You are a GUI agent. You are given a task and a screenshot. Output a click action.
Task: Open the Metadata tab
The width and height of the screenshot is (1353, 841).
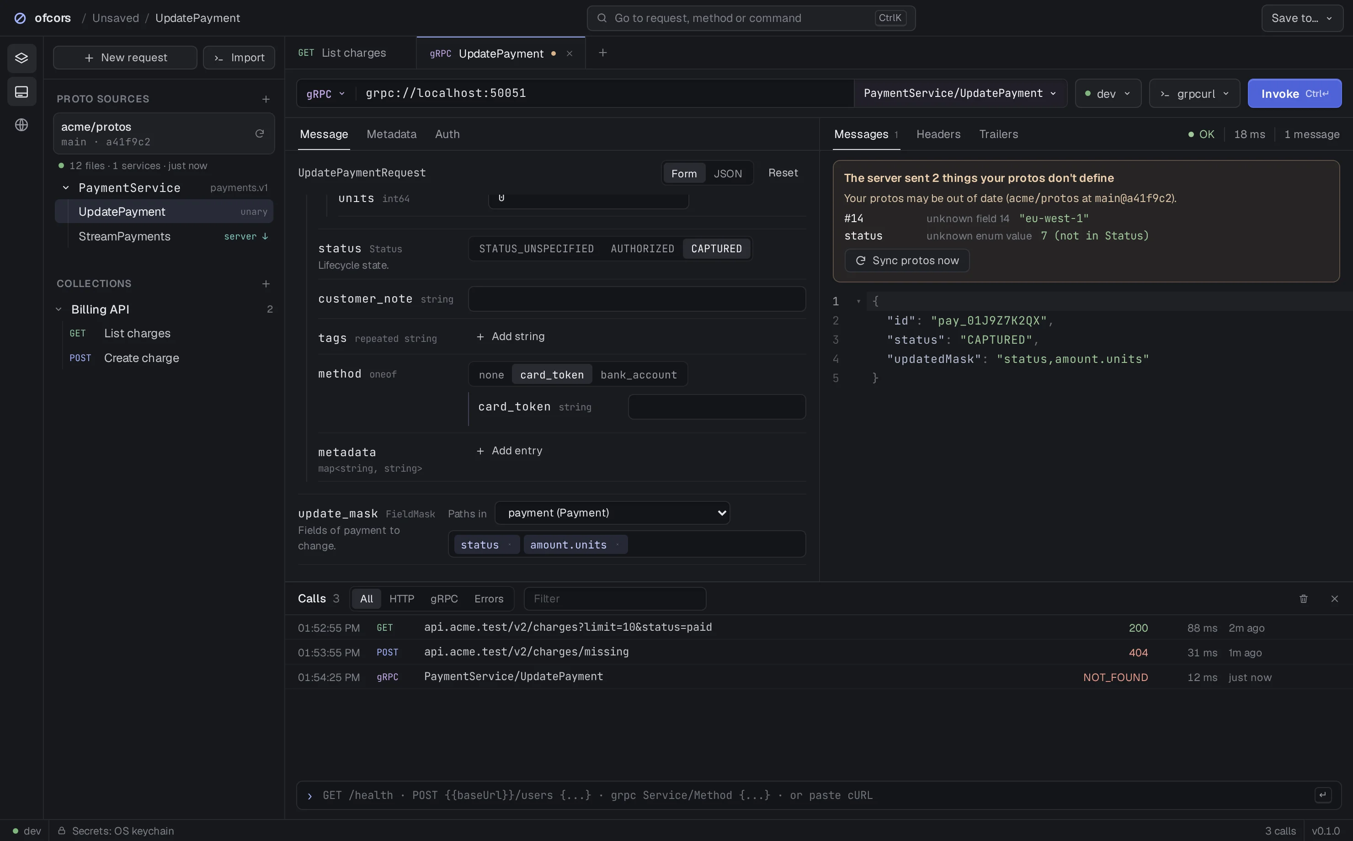tap(391, 134)
